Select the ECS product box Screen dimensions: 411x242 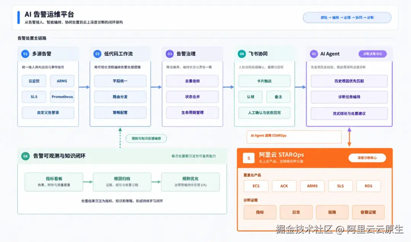[256, 186]
